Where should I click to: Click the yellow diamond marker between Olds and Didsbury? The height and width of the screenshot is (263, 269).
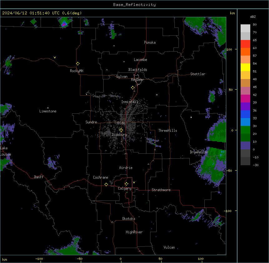[121, 130]
